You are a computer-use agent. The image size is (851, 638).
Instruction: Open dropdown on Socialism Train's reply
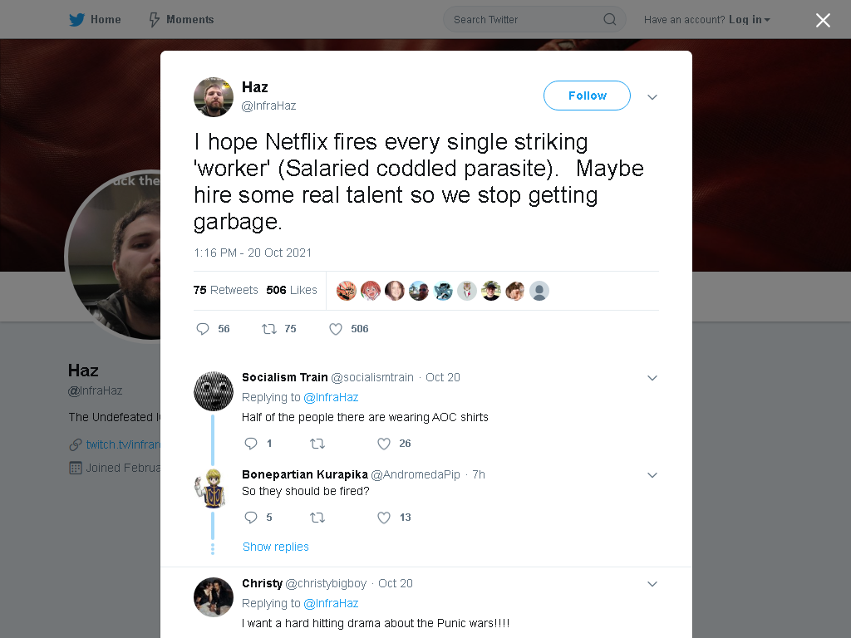[x=652, y=378]
